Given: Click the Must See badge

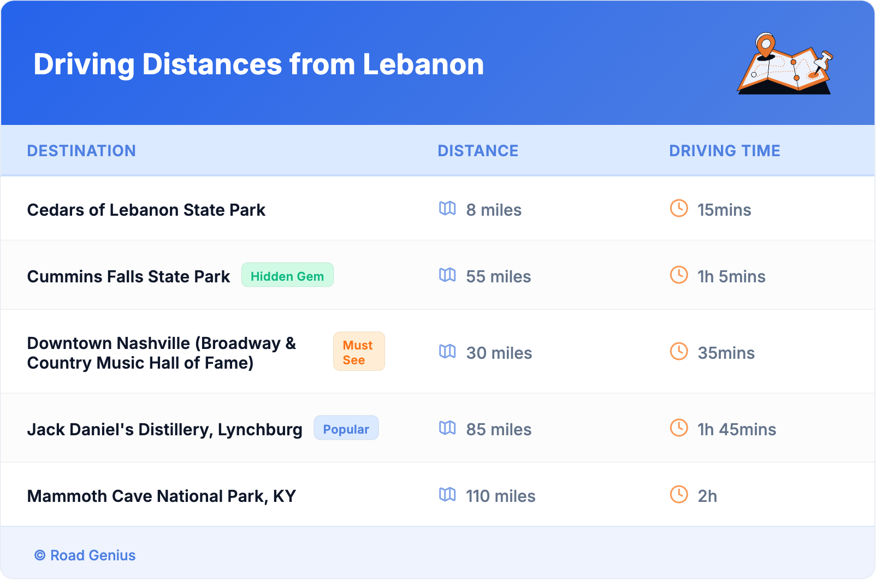Looking at the screenshot, I should tap(359, 352).
